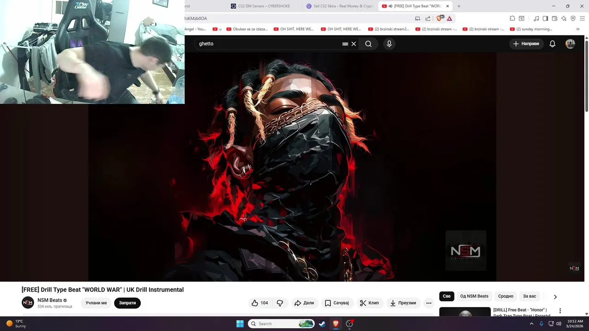This screenshot has height=331, width=589.
Task: Click Клип clip button
Action: pos(370,303)
